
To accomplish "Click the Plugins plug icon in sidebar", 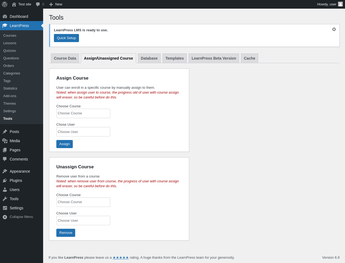I will [x=5, y=180].
